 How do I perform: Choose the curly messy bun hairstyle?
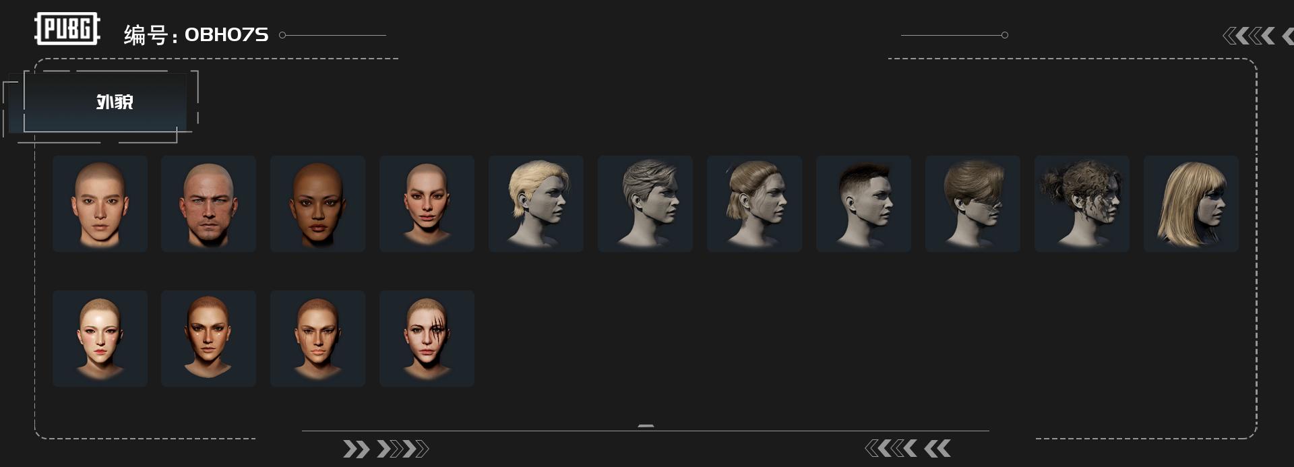(1082, 204)
